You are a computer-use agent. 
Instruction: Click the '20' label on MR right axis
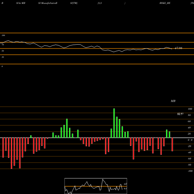189,134
